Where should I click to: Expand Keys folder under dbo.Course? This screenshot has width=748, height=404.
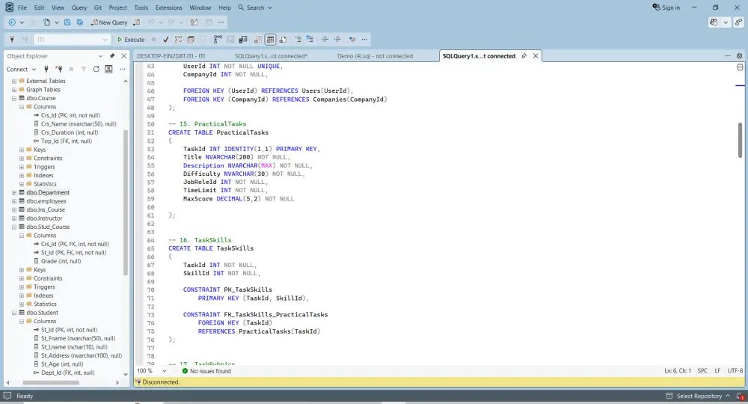pyautogui.click(x=22, y=150)
